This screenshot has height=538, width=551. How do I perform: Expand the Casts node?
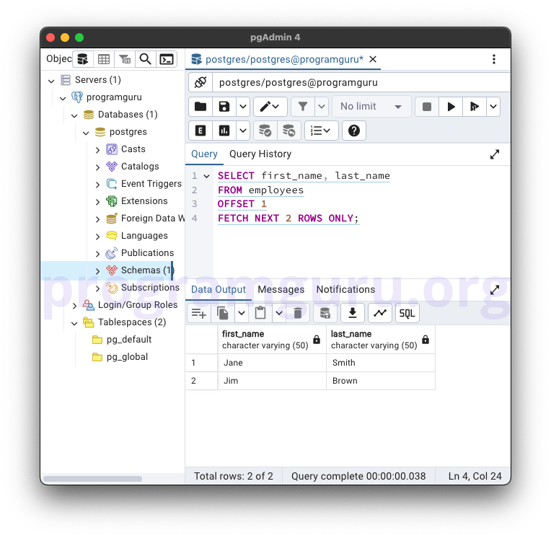click(x=97, y=150)
